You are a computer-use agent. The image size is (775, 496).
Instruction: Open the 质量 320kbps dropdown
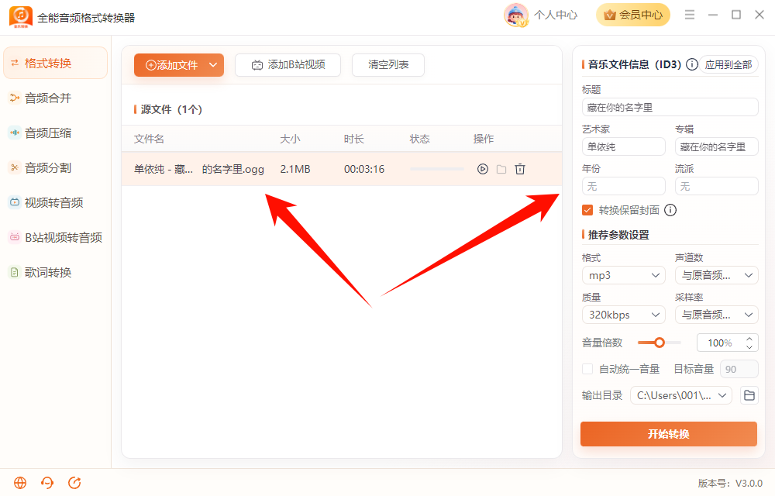point(624,315)
